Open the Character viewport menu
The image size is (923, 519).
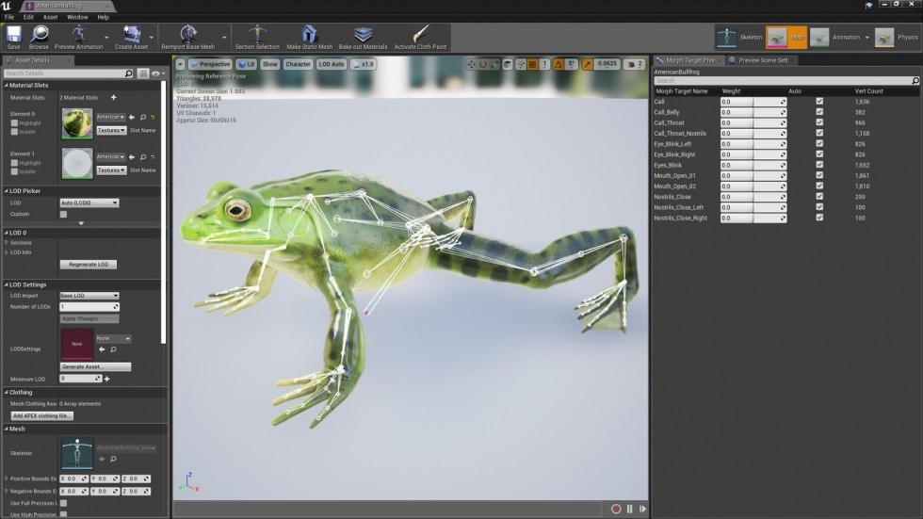coord(298,64)
